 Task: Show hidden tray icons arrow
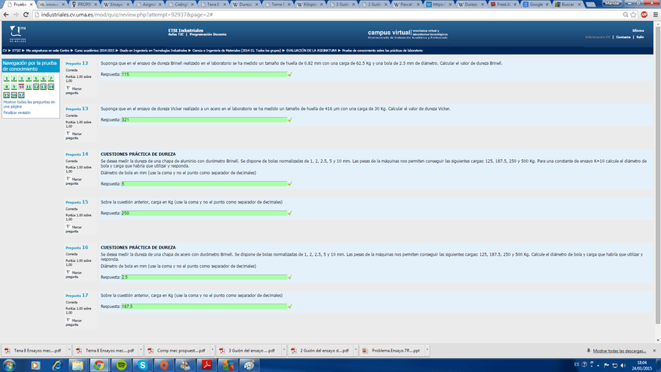click(598, 366)
